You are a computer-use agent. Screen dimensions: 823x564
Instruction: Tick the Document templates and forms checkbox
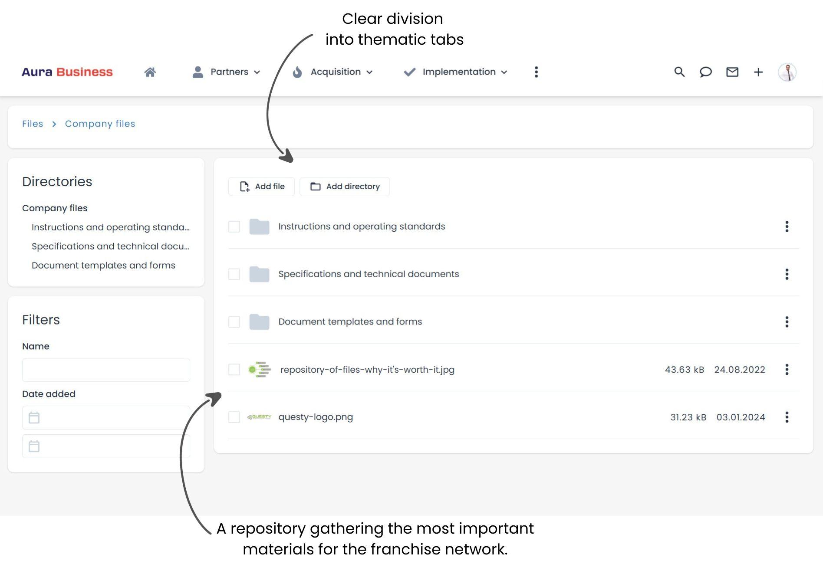point(234,322)
